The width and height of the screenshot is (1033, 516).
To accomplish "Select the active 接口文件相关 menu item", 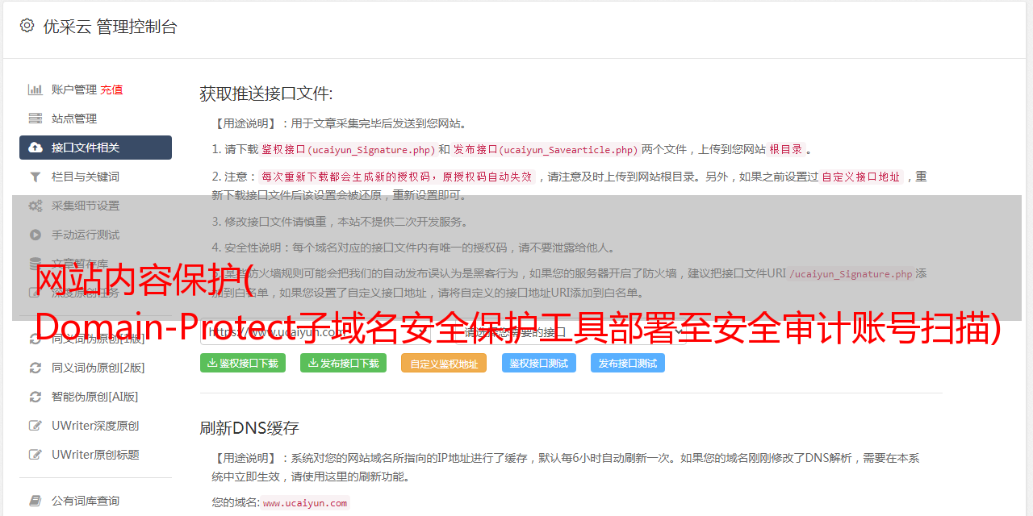I will click(x=95, y=148).
